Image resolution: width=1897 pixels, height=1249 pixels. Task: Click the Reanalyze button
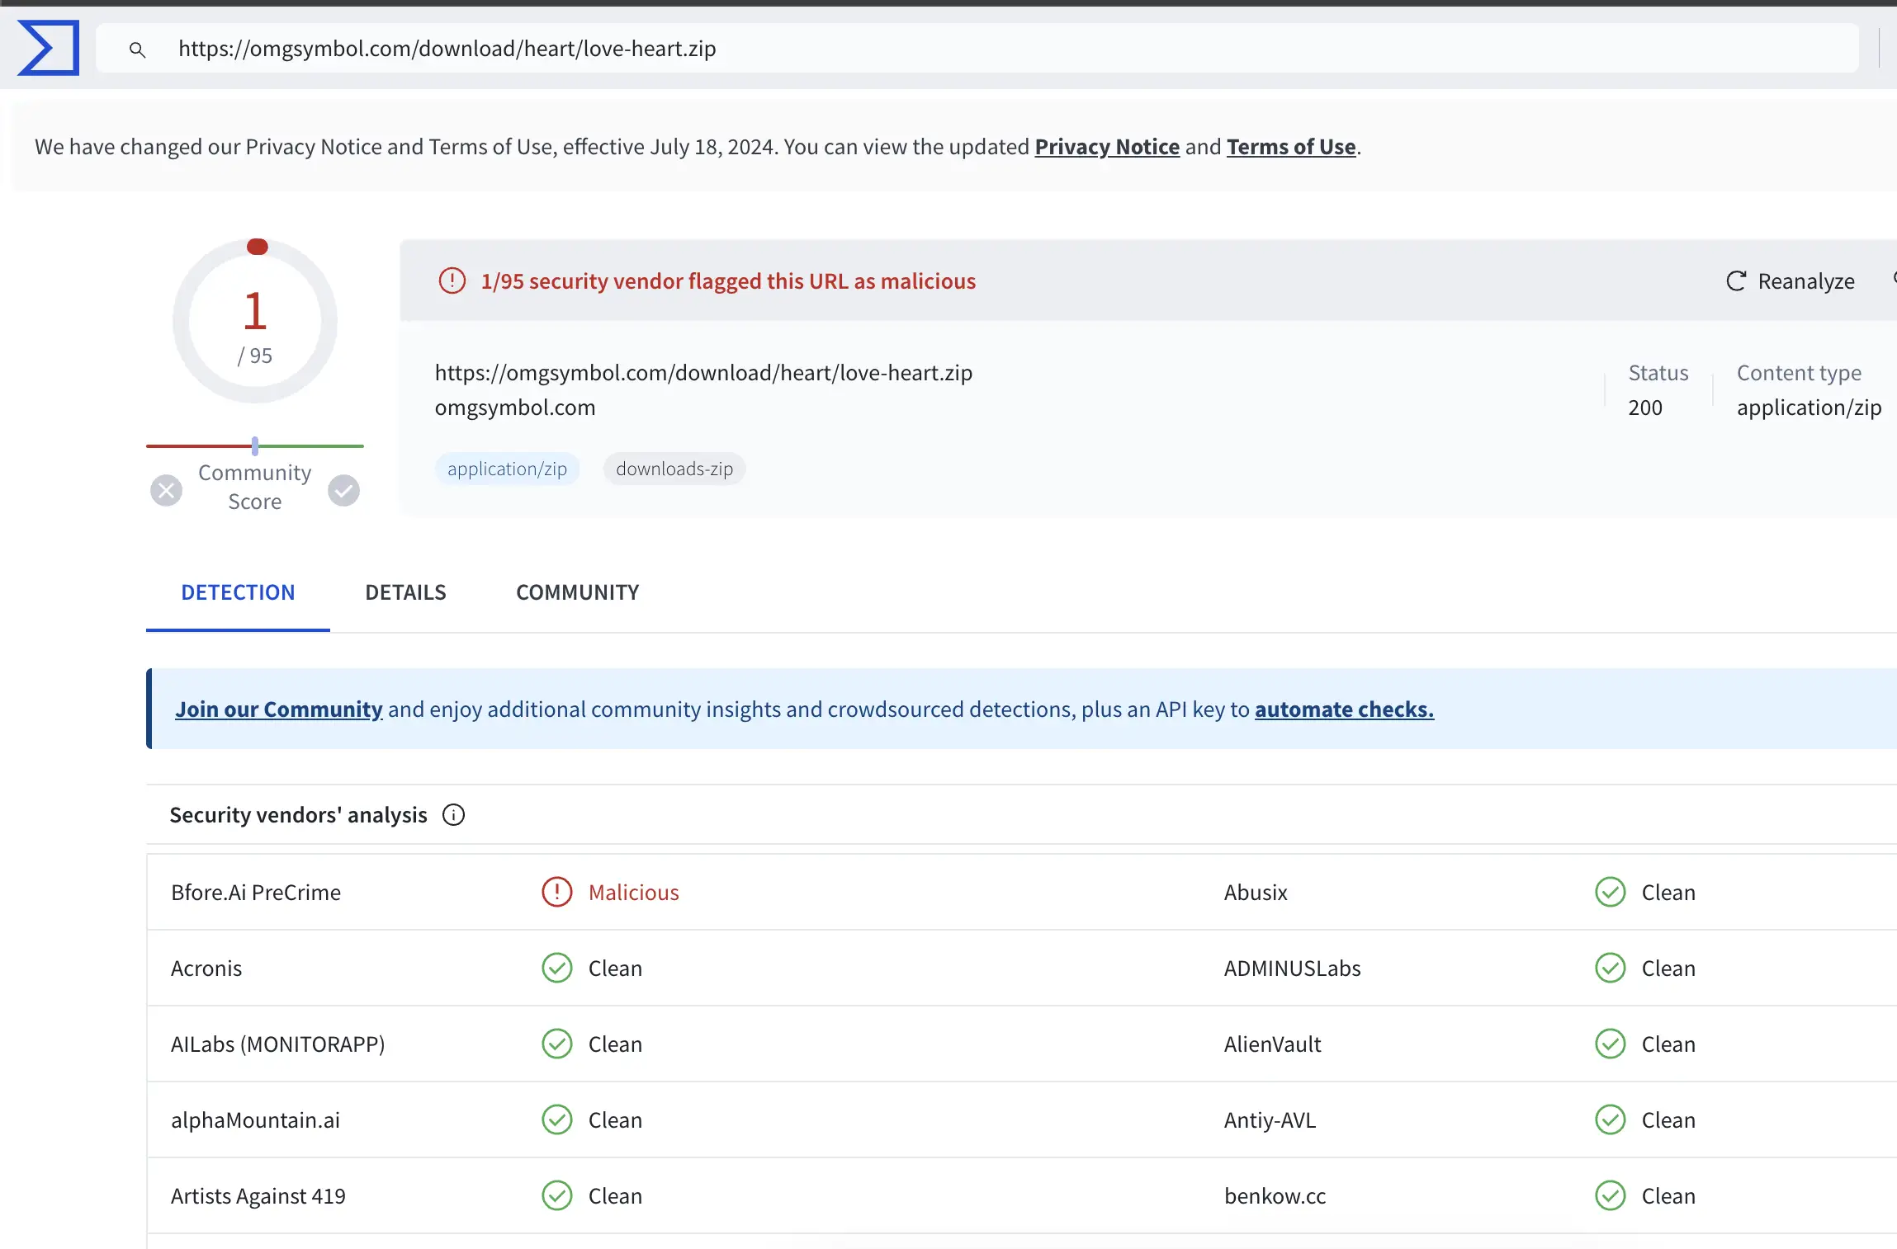(1790, 281)
